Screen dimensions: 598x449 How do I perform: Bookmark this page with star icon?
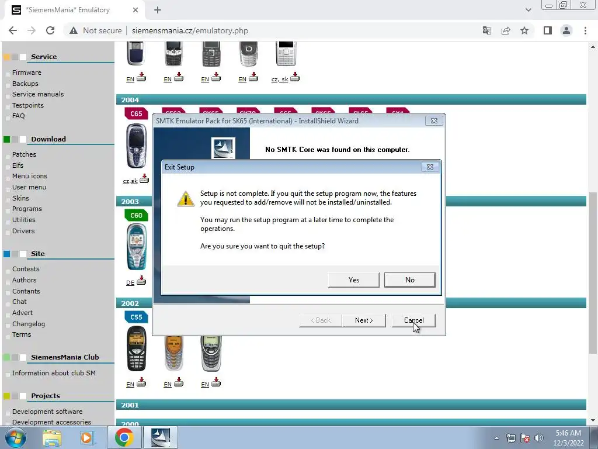tap(524, 30)
